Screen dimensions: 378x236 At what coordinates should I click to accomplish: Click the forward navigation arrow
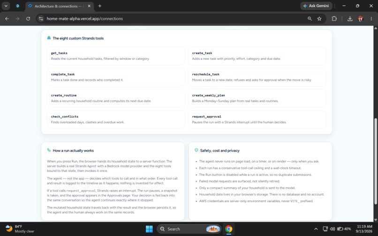(17, 19)
